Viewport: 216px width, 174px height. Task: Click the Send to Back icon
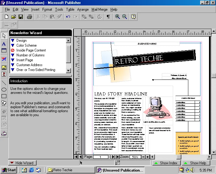(x=91, y=17)
